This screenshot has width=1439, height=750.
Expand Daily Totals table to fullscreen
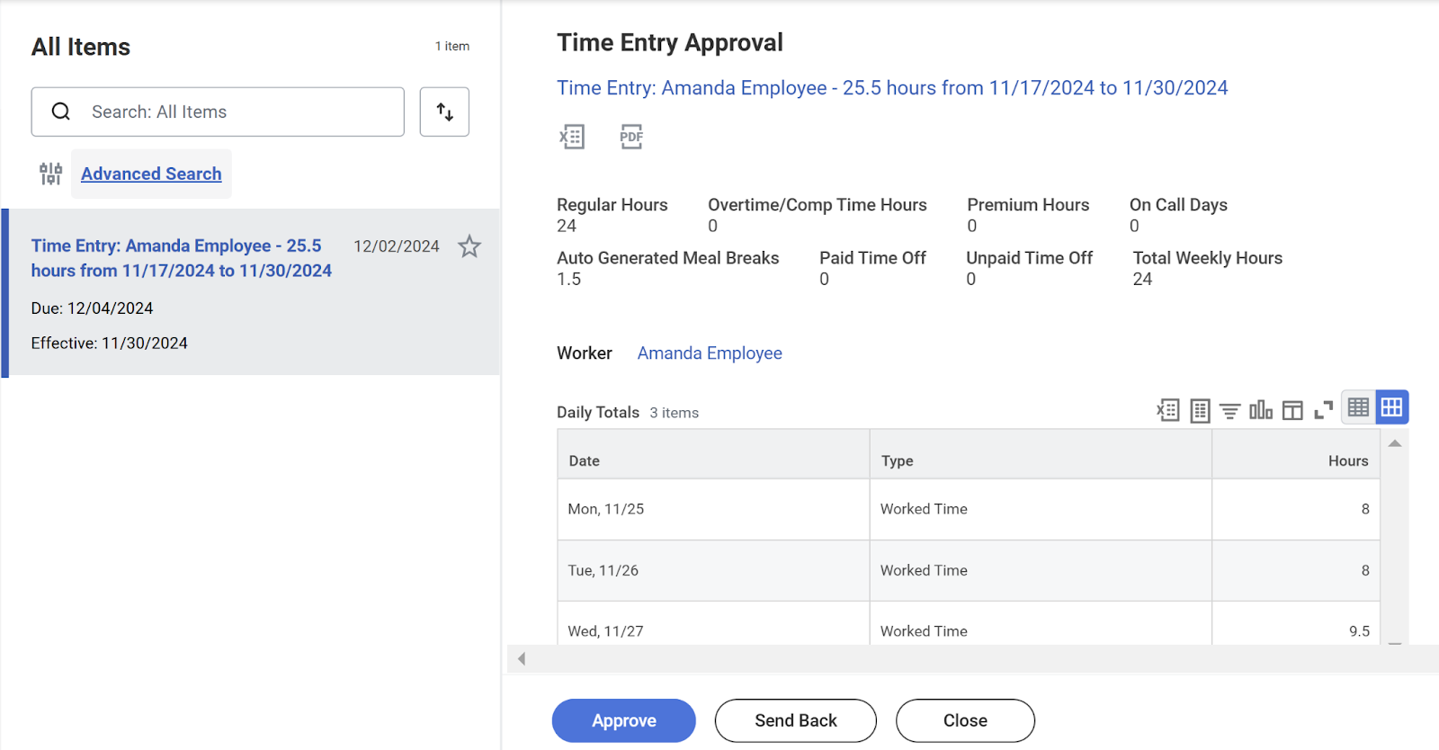pos(1323,410)
